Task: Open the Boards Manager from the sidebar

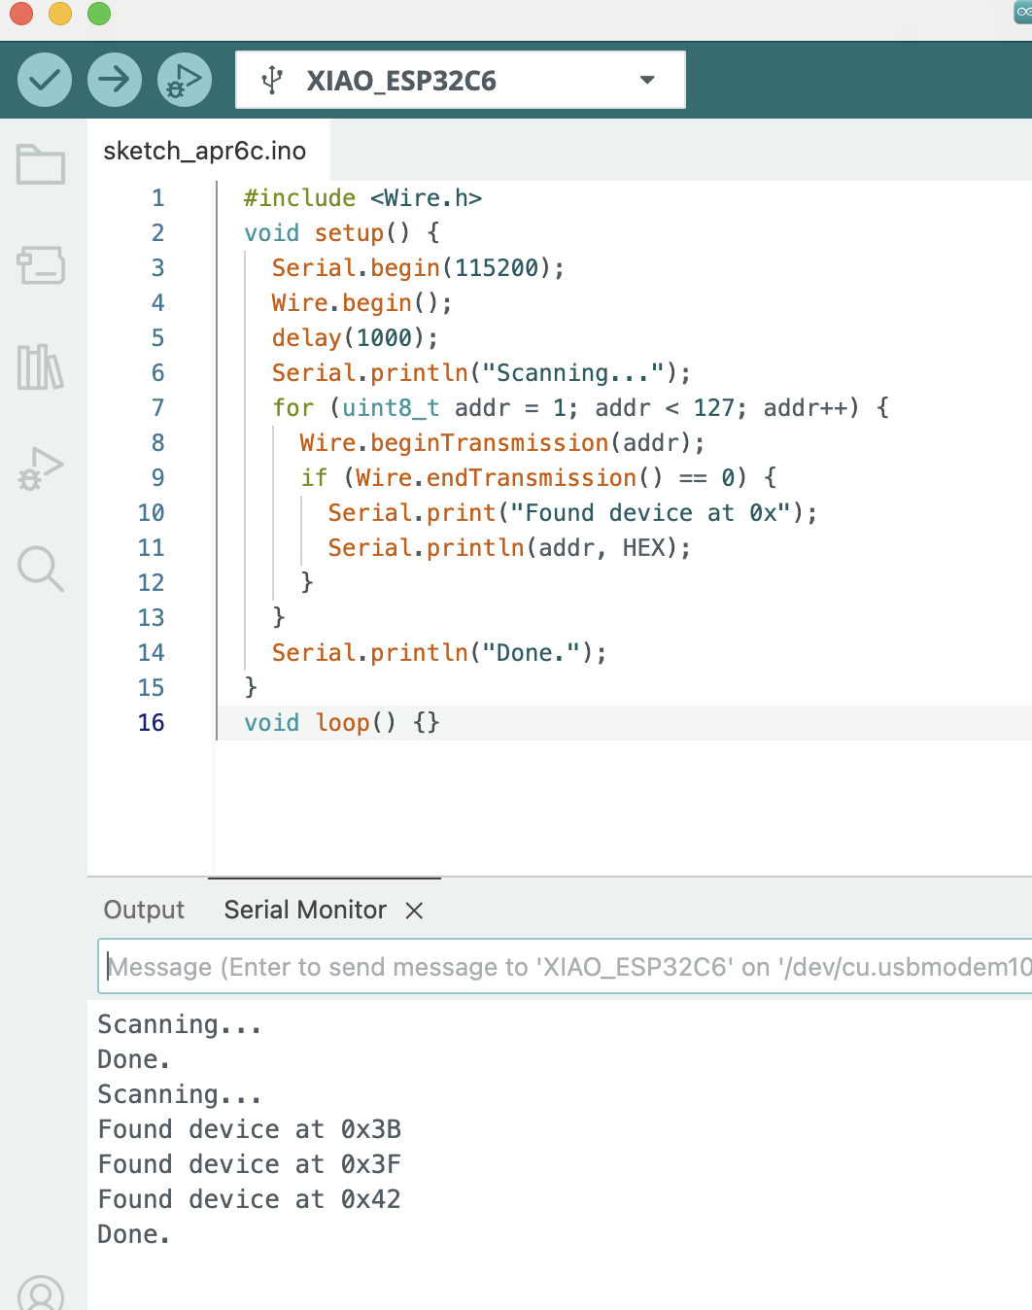Action: tap(41, 265)
